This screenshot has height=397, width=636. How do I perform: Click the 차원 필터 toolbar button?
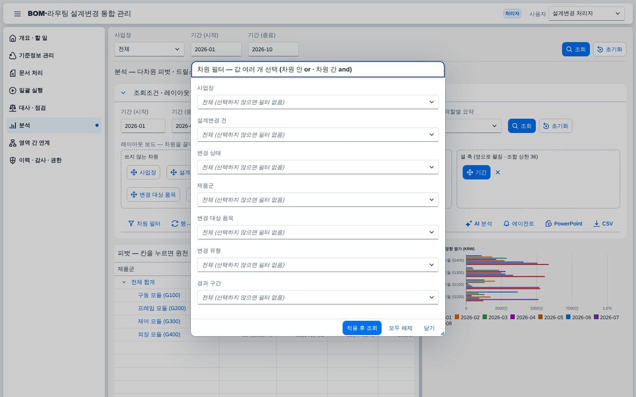[144, 224]
